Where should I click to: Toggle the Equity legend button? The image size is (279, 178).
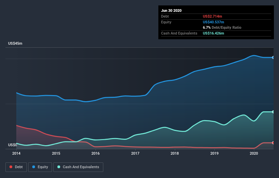pos(40,167)
